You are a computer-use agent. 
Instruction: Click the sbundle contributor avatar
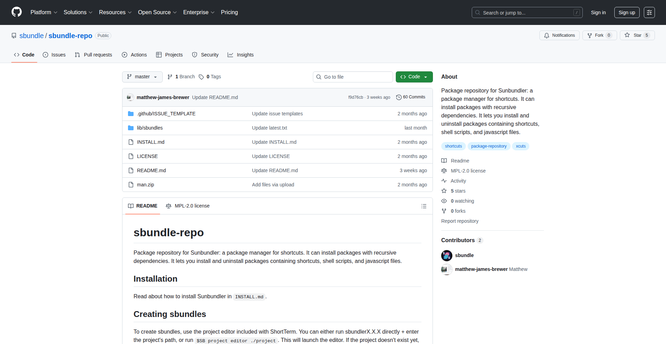(446, 256)
